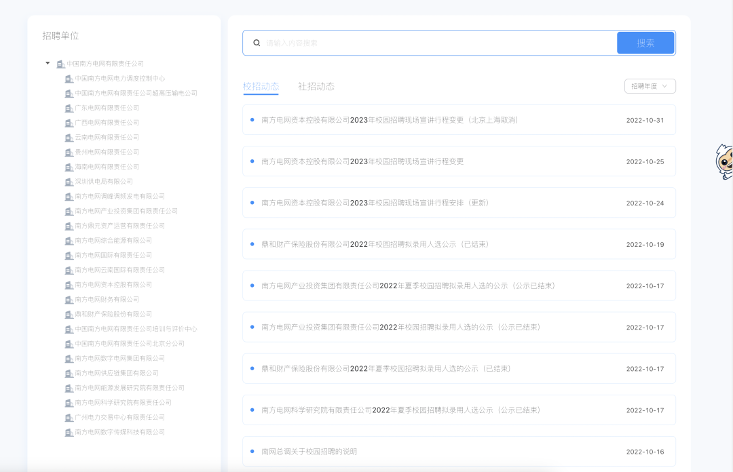Open 南网总调关于校园招聘的说明 notice
This screenshot has width=733, height=472.
coord(459,452)
